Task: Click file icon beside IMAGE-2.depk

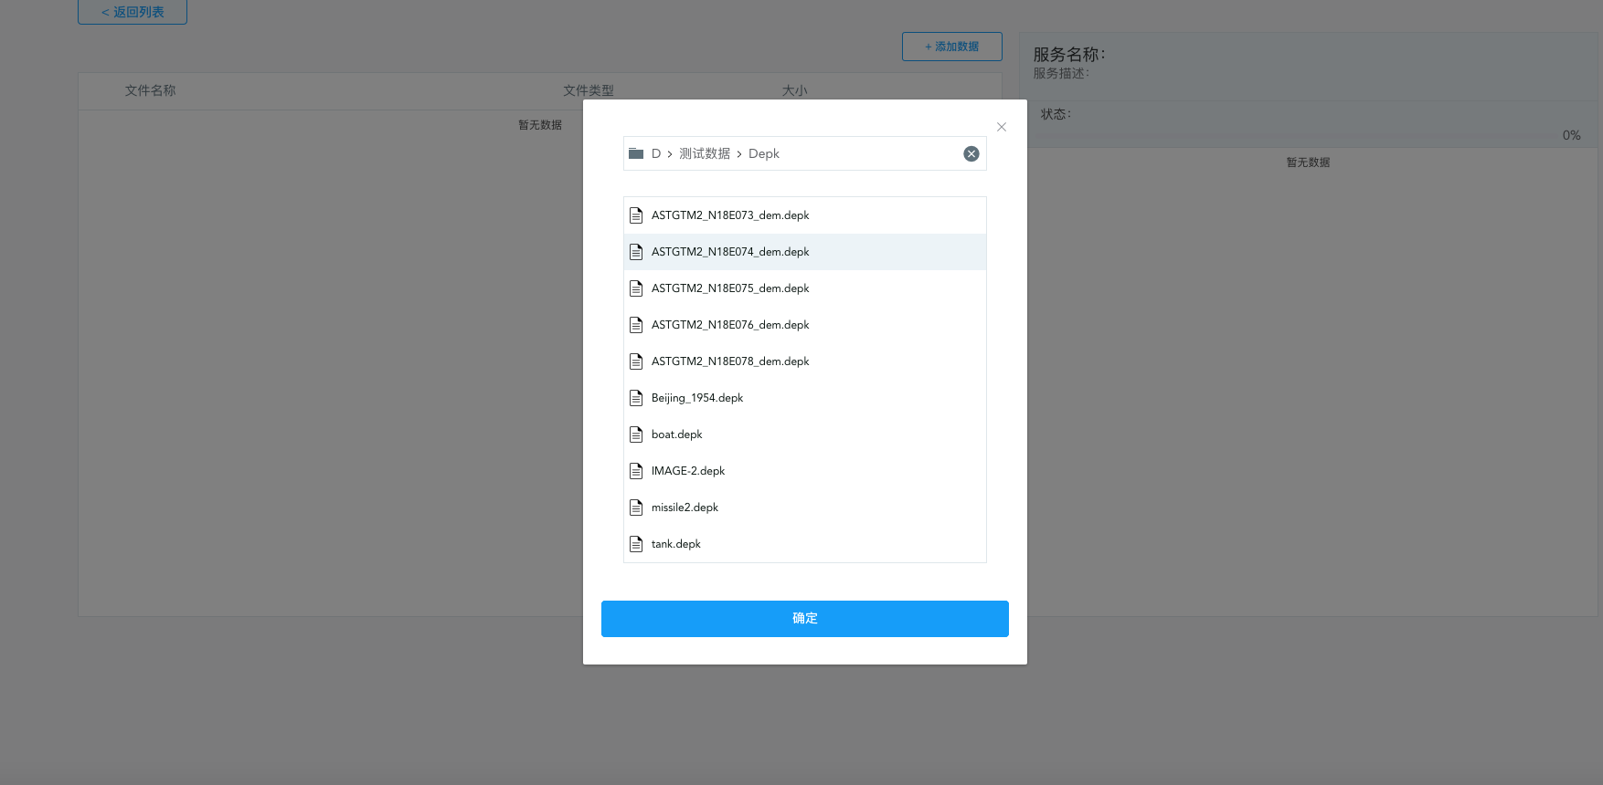Action: pos(636,471)
